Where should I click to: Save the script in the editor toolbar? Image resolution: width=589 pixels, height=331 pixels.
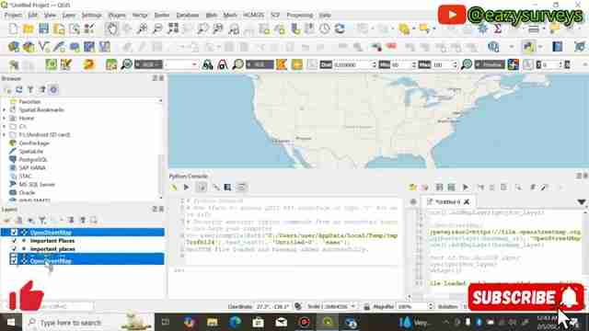pos(439,187)
